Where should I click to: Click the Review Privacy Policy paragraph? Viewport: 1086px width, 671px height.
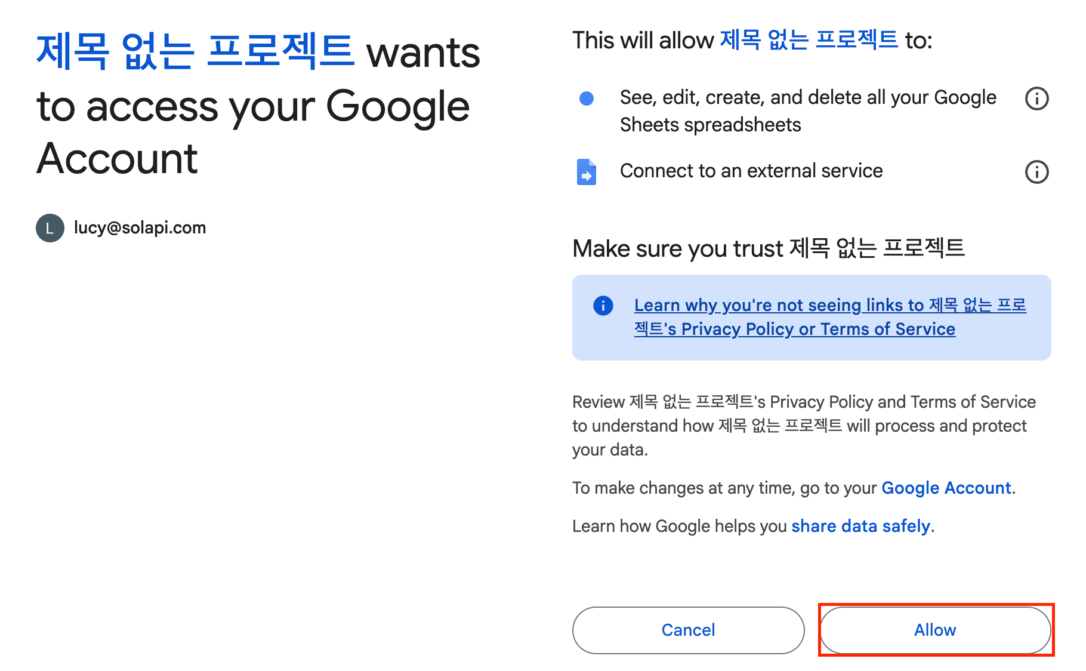coord(804,426)
